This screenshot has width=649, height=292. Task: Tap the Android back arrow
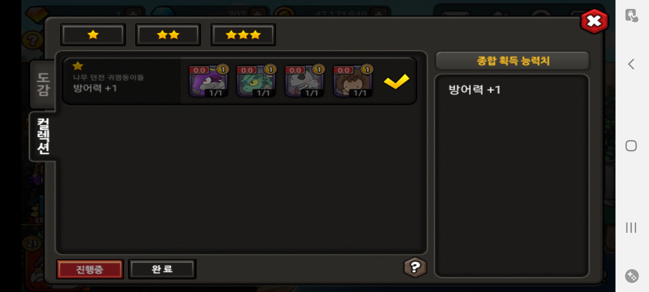pyautogui.click(x=631, y=64)
